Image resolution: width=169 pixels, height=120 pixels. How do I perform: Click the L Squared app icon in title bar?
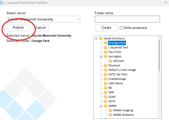click(x=2, y=2)
